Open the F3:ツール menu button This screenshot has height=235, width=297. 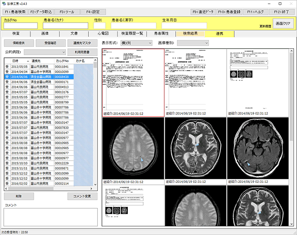pyautogui.click(x=67, y=12)
